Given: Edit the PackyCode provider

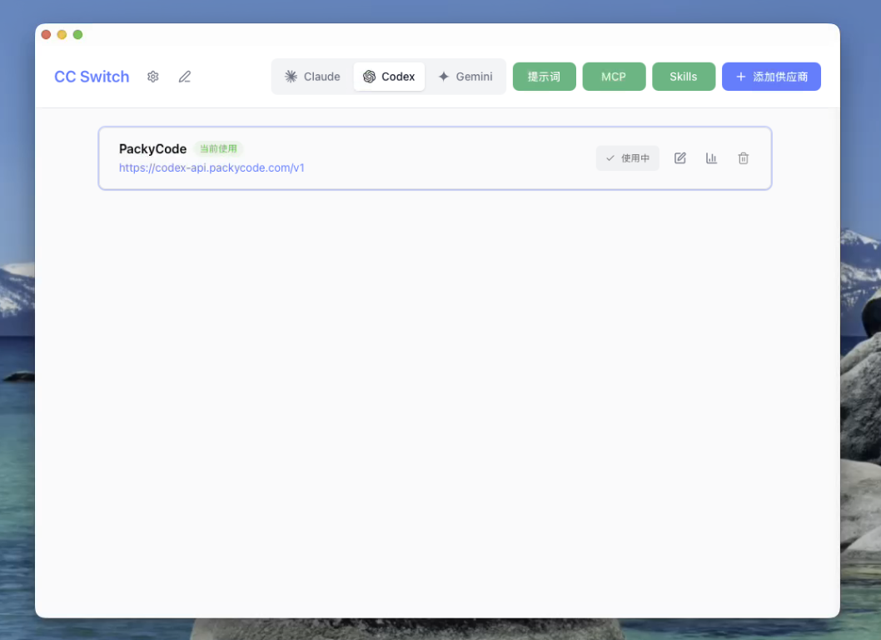Looking at the screenshot, I should click(680, 158).
